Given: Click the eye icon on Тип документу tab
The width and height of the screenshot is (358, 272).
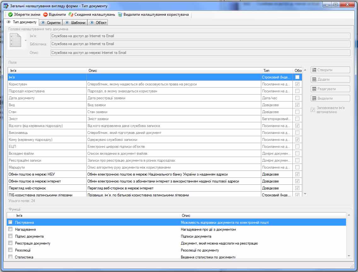Looking at the screenshot, I should point(9,22).
